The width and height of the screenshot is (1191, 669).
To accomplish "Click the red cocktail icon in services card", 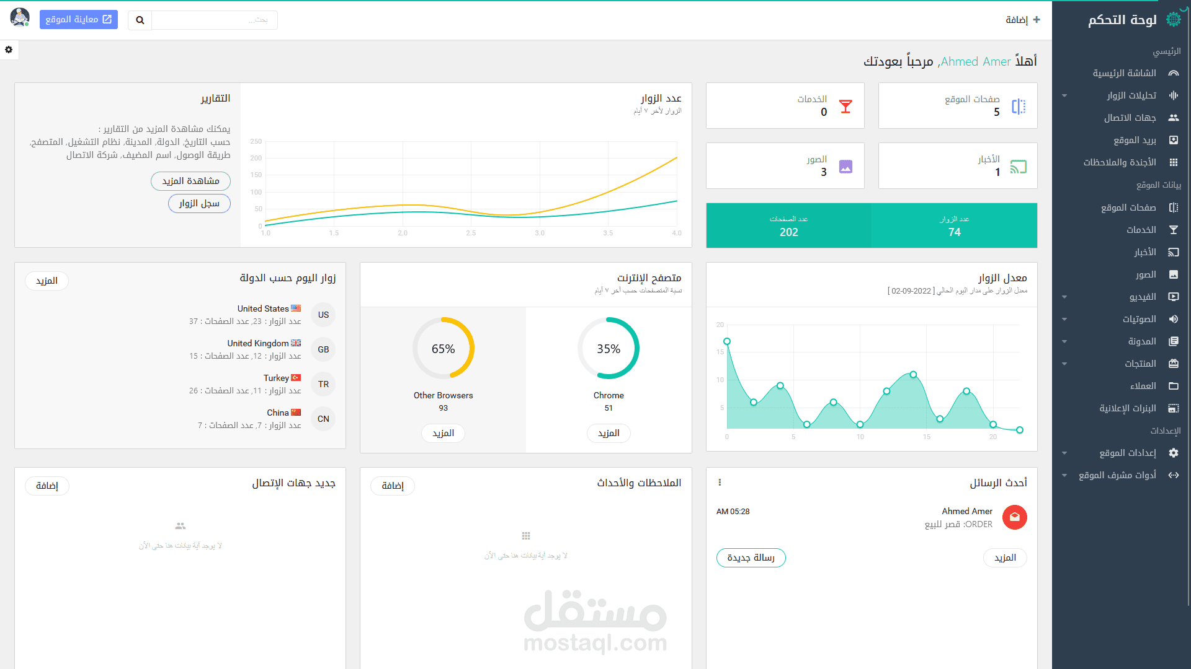I will tap(845, 107).
